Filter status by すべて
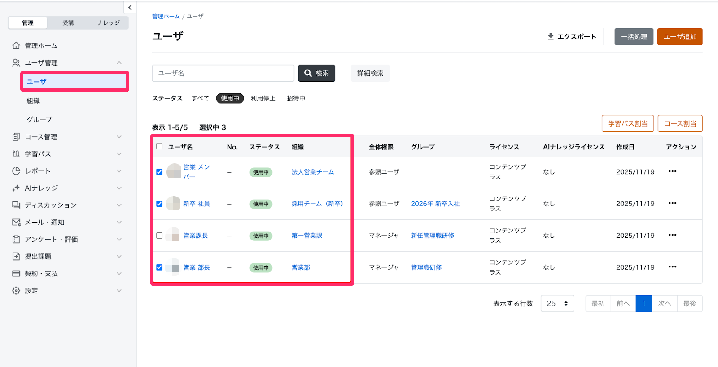 pyautogui.click(x=200, y=98)
